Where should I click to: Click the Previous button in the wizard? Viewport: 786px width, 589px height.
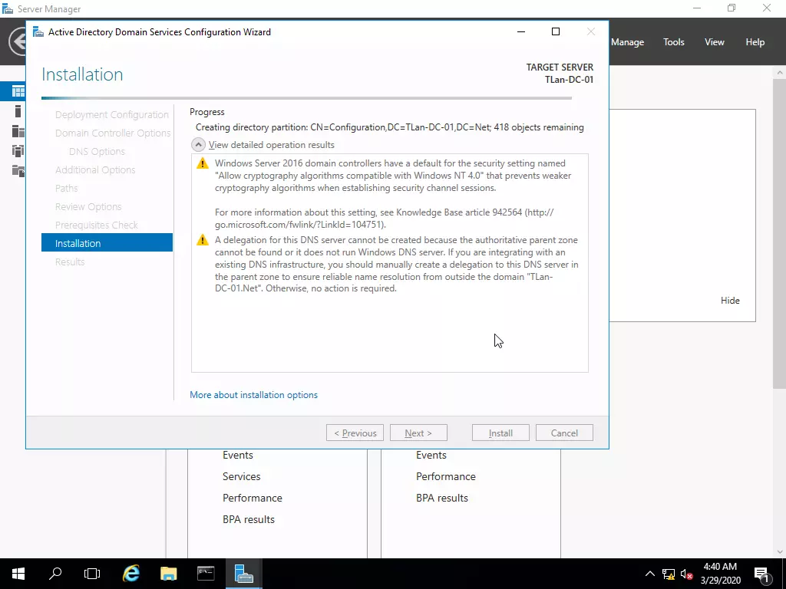(x=355, y=433)
